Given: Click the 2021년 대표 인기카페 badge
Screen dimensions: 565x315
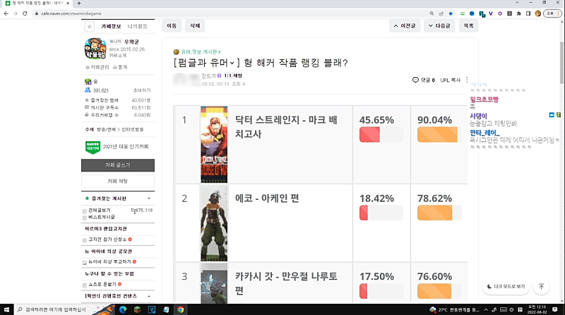Looking at the screenshot, I should coord(117,147).
